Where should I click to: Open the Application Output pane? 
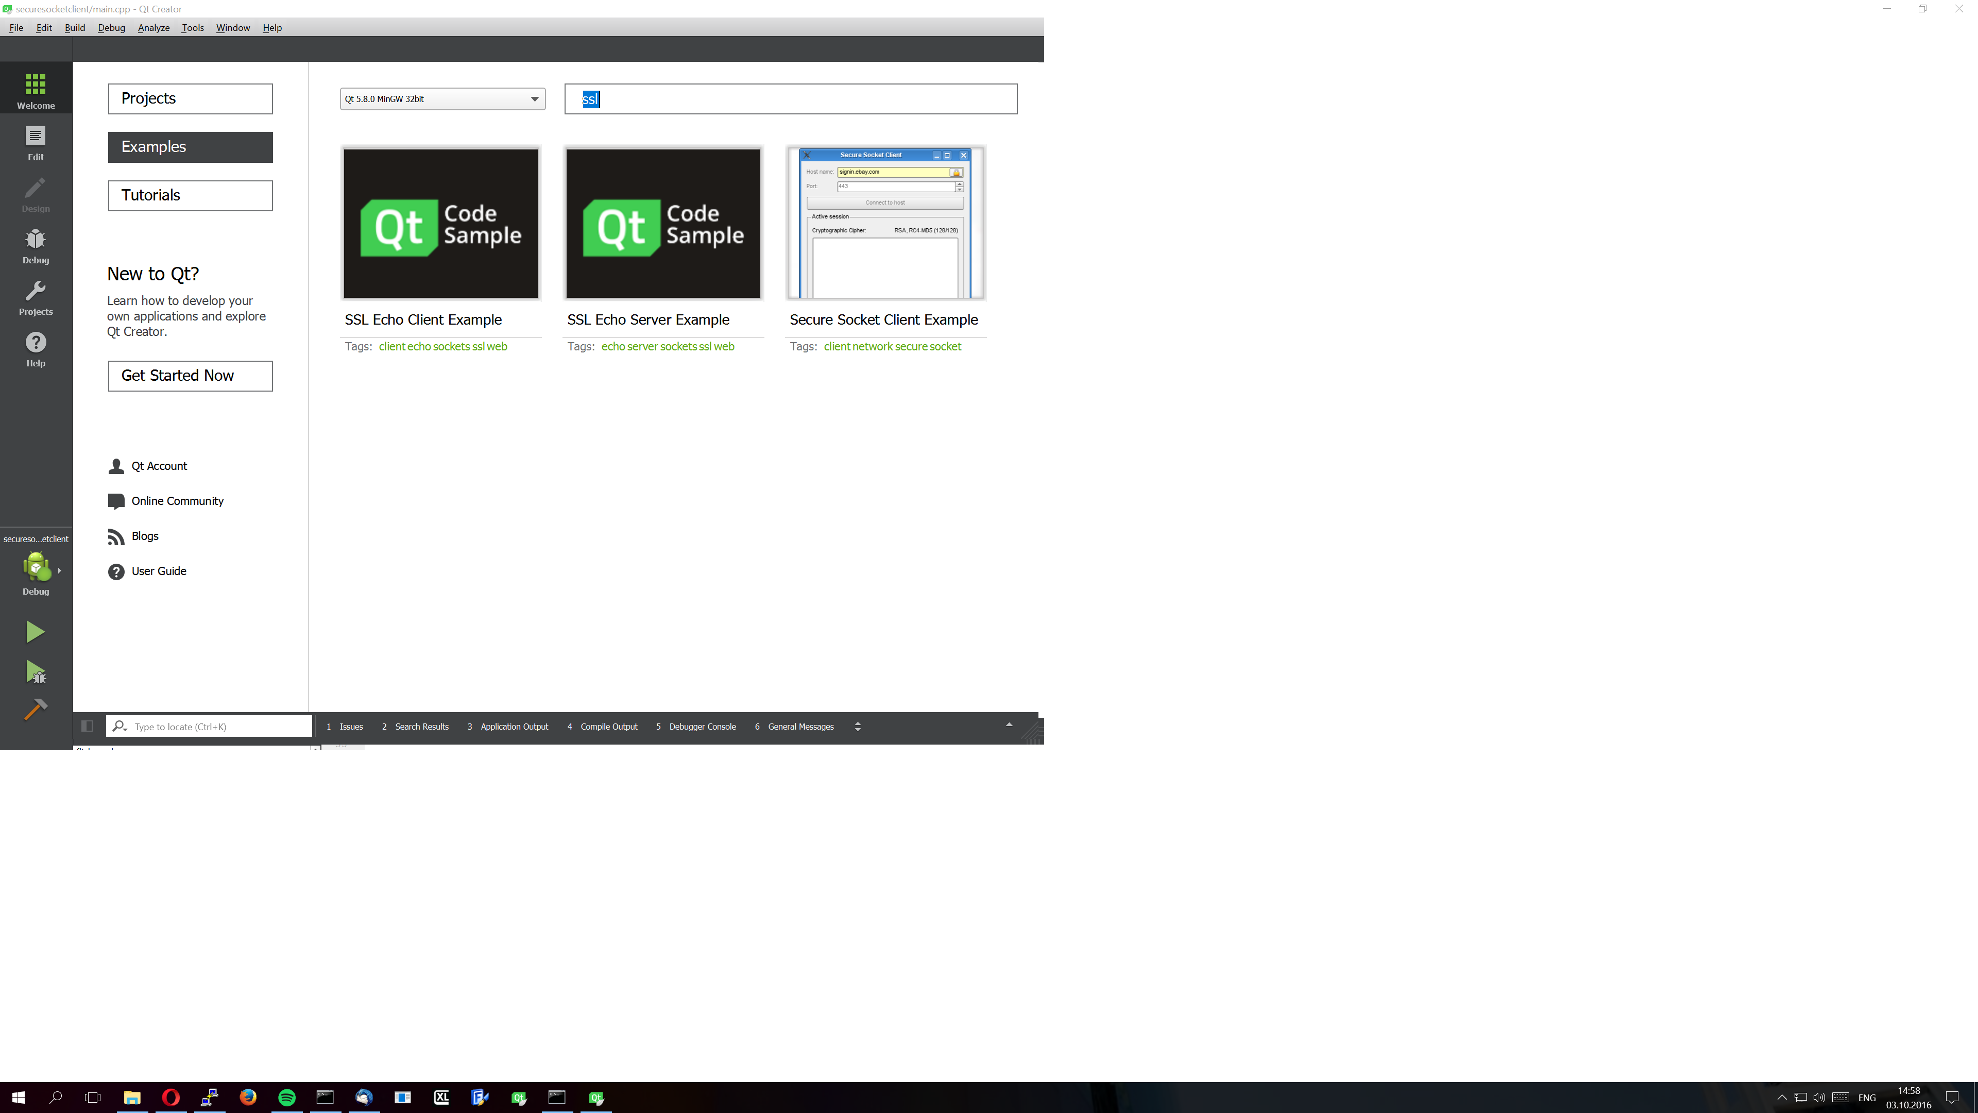coord(507,727)
